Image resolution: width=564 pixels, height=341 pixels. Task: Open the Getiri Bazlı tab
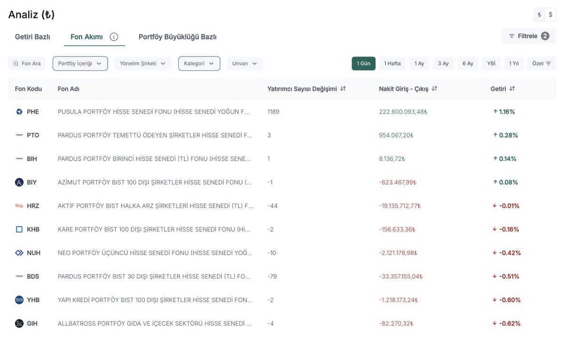point(32,37)
